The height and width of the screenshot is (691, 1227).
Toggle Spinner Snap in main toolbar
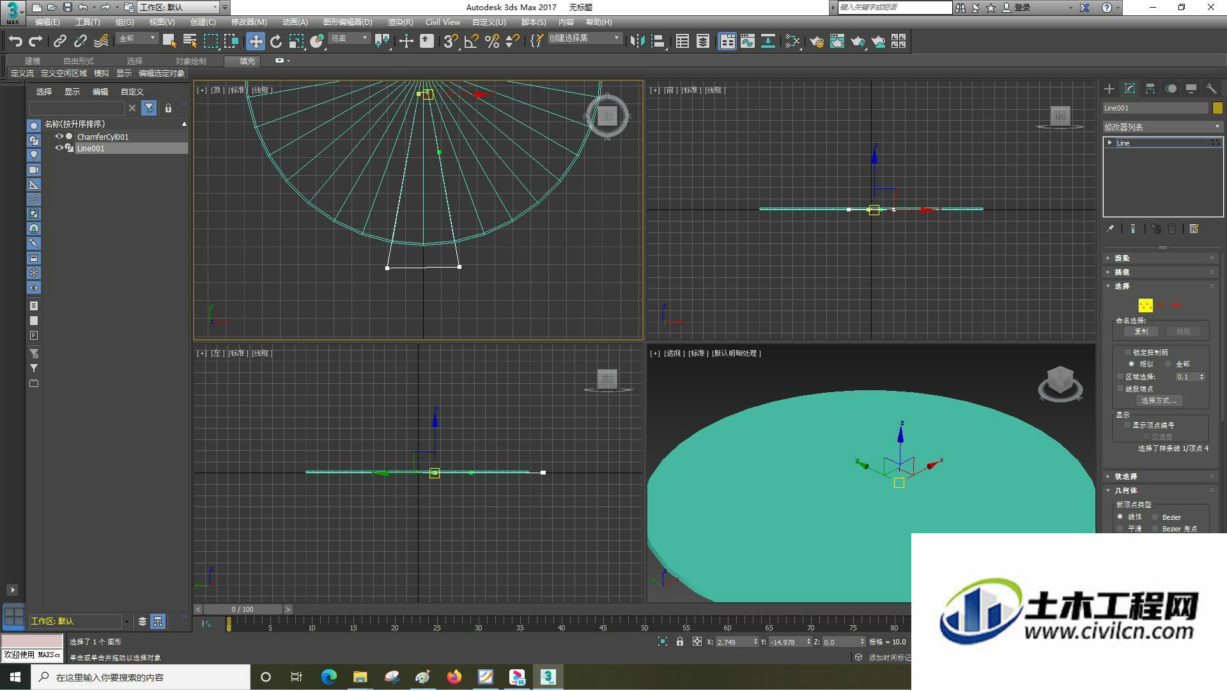point(513,42)
